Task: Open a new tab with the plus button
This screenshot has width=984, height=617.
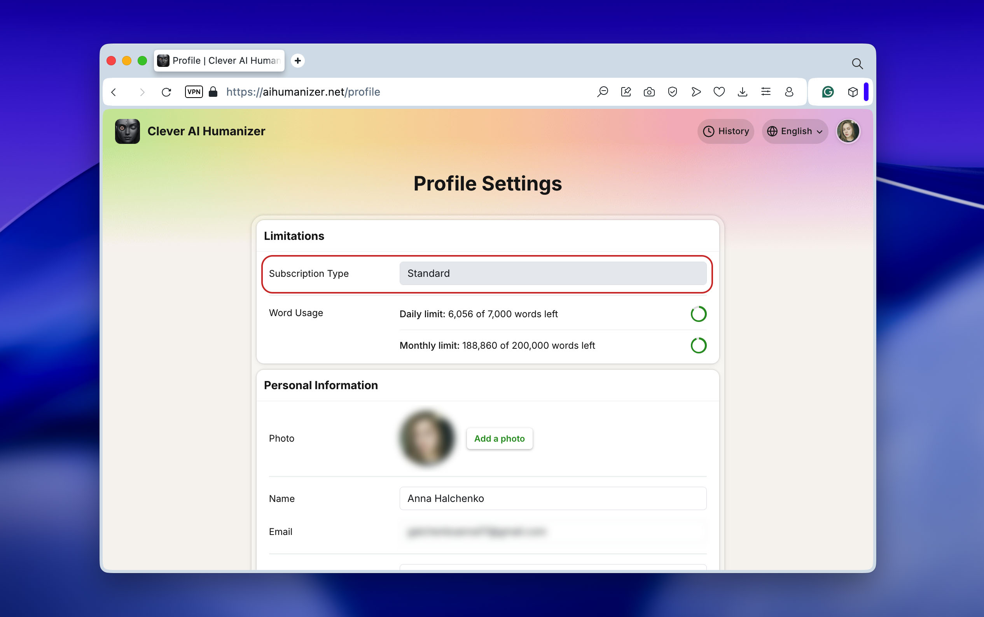Action: (298, 60)
